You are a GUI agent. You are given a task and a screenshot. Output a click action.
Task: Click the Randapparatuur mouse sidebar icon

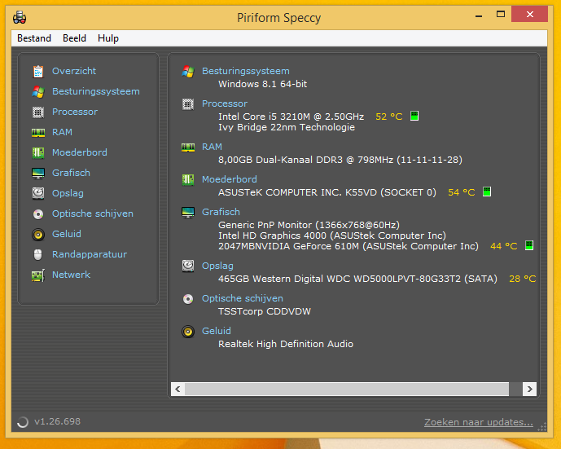[37, 254]
